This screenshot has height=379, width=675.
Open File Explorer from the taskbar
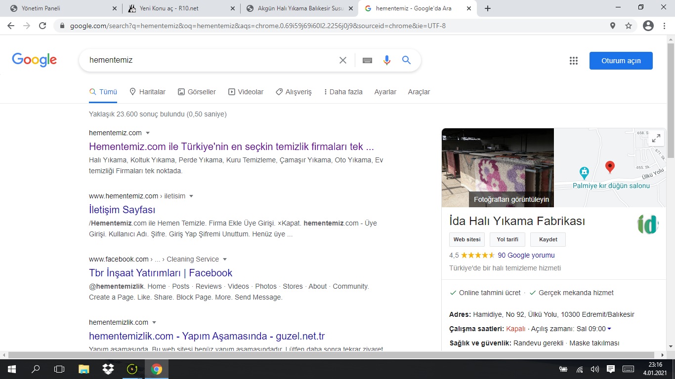click(84, 369)
